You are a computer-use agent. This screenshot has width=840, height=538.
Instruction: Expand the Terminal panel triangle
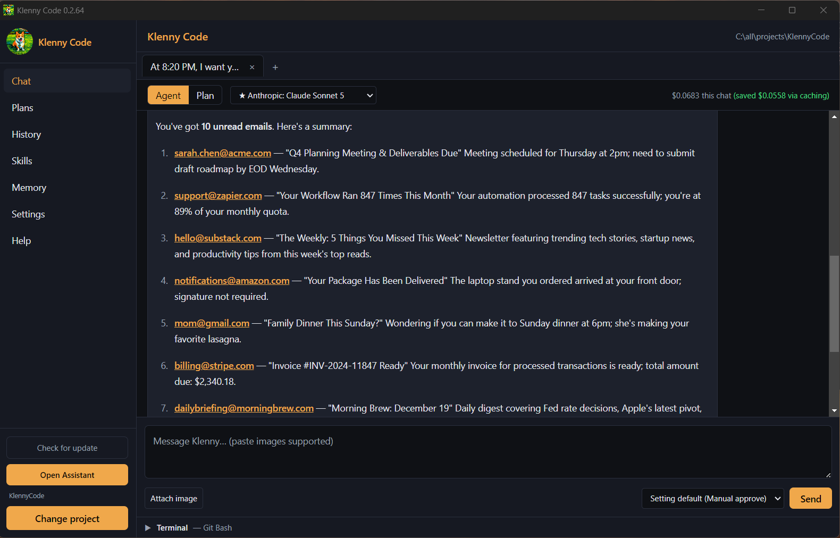point(148,528)
